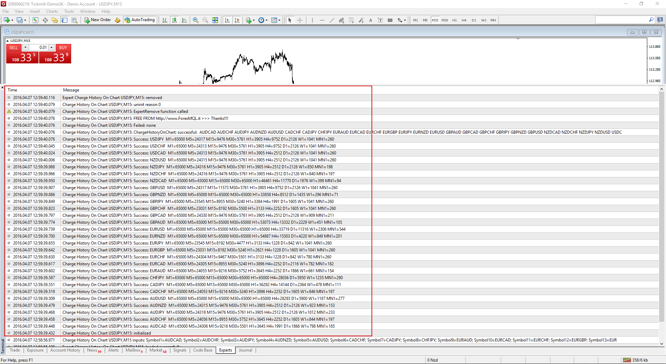Select the text label tool

point(380,20)
